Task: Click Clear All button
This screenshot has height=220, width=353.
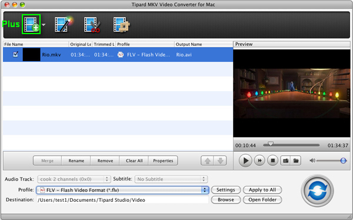Action: [134, 161]
